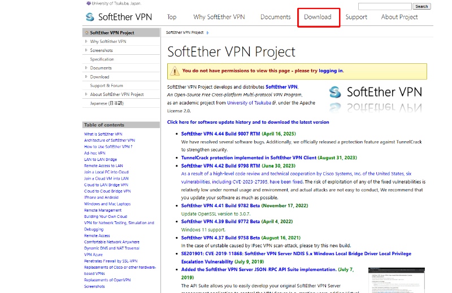
Task: Click the yellow warning triangle icon
Action: pos(175,71)
